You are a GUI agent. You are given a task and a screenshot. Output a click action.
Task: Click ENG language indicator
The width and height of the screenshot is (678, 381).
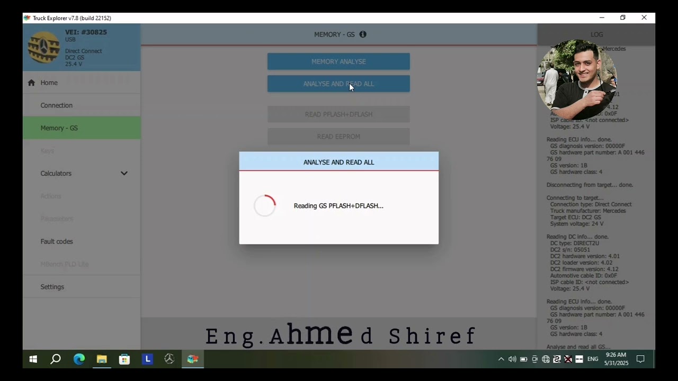(593, 359)
